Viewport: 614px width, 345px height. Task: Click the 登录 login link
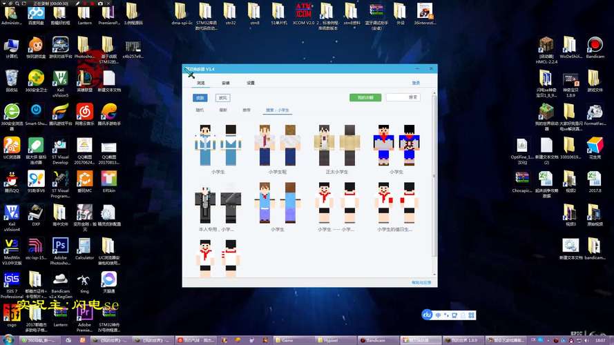(x=416, y=83)
